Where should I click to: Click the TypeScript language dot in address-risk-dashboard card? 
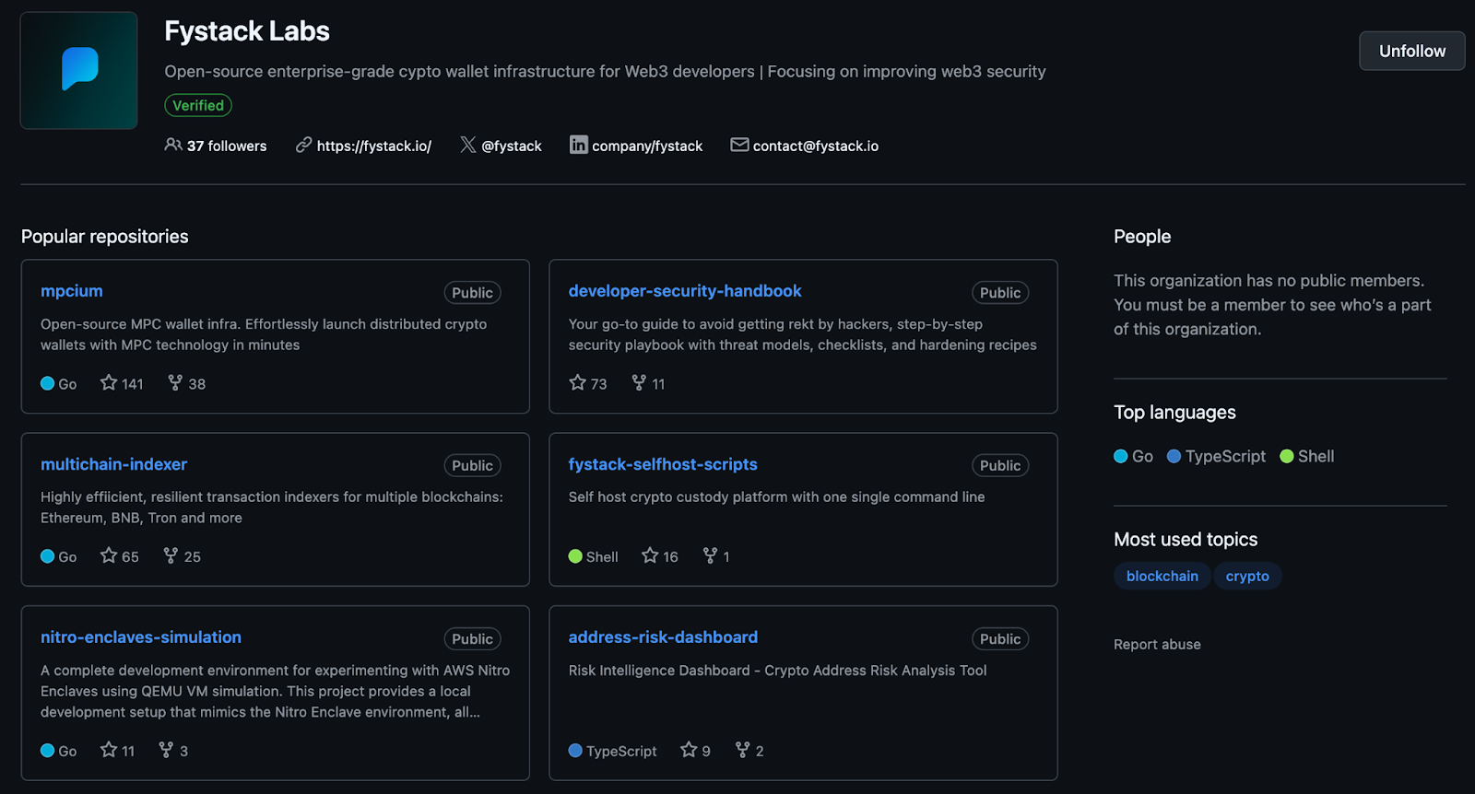click(575, 751)
